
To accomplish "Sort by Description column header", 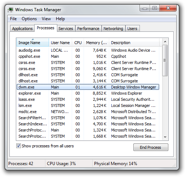I will click(134, 43).
